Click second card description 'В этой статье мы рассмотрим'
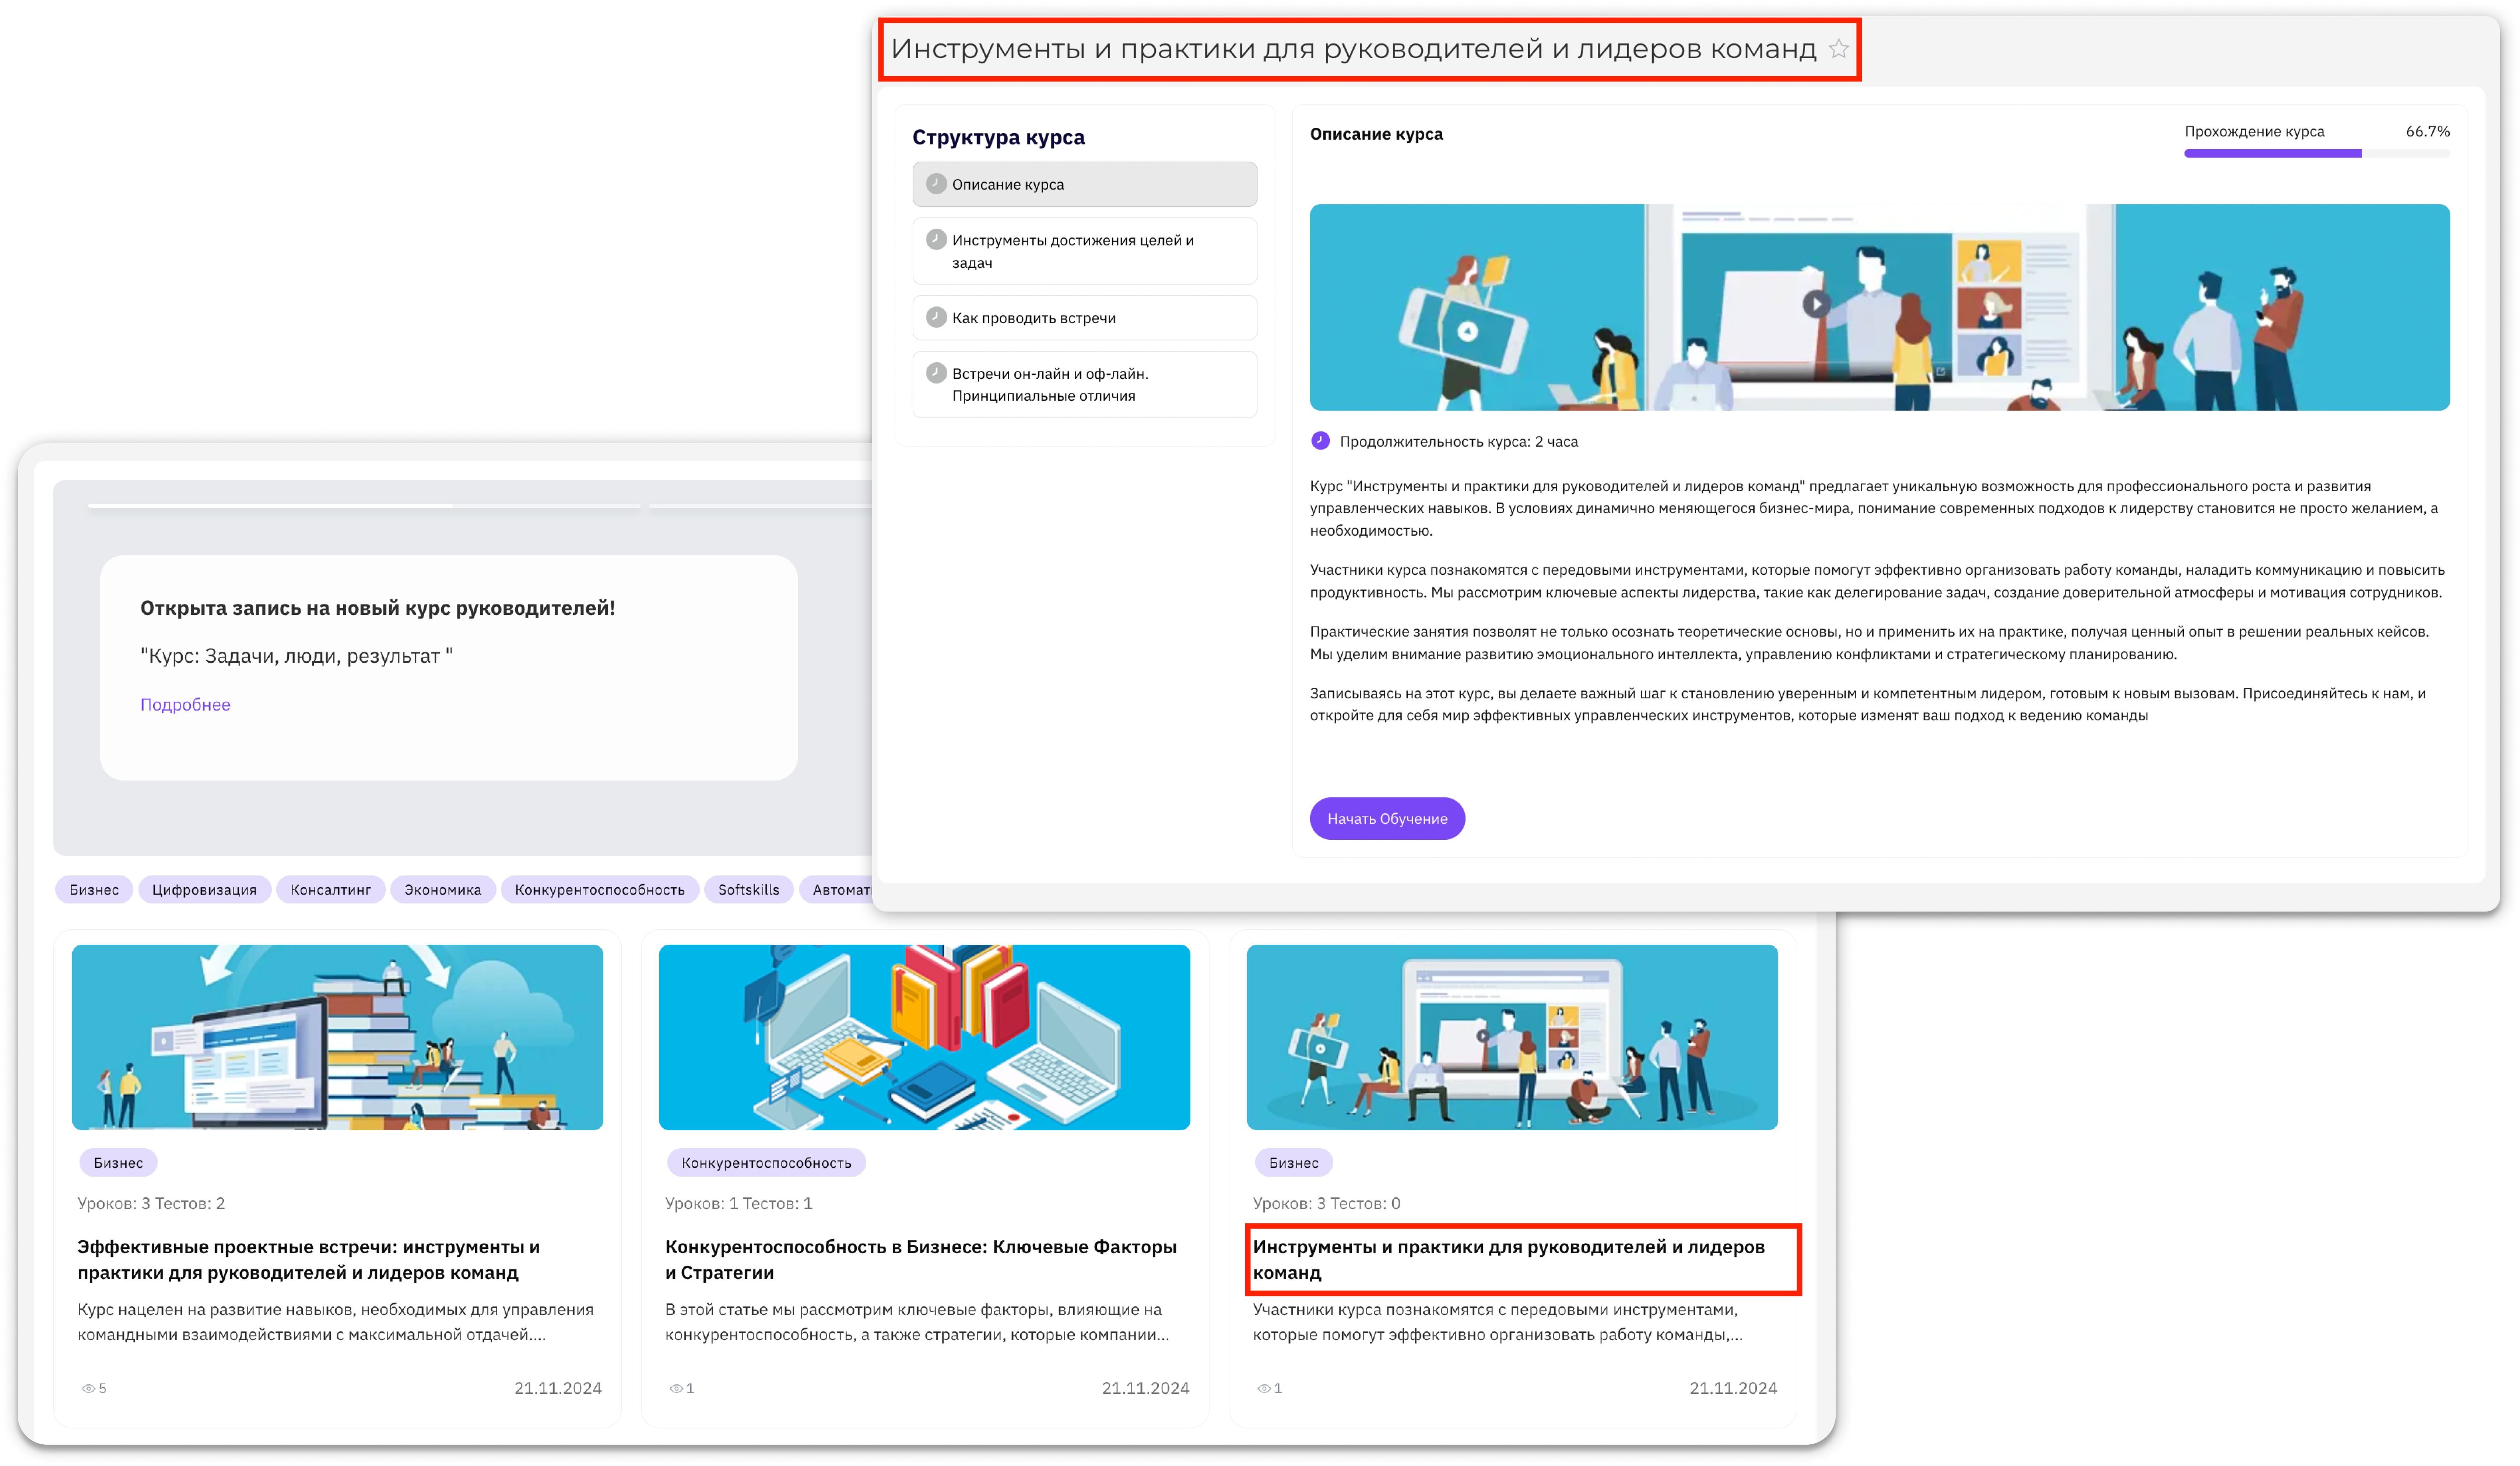 tap(917, 1322)
